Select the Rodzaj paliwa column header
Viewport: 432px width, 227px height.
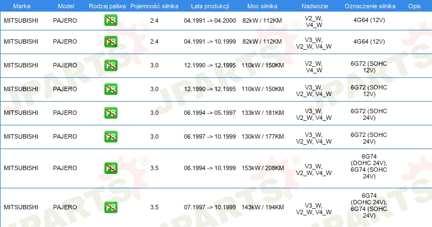point(108,6)
